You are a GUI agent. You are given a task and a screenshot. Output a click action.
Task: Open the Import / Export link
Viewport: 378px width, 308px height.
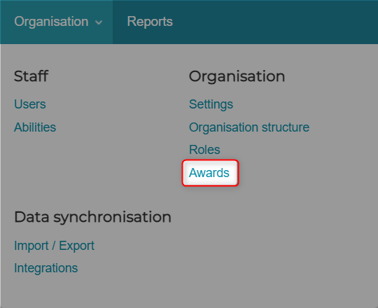(x=54, y=246)
